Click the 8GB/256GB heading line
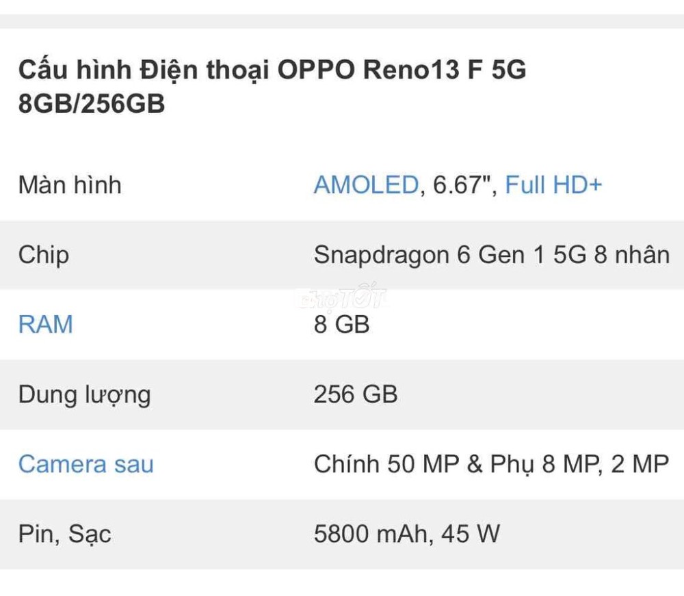Image resolution: width=684 pixels, height=596 pixels. tap(92, 104)
